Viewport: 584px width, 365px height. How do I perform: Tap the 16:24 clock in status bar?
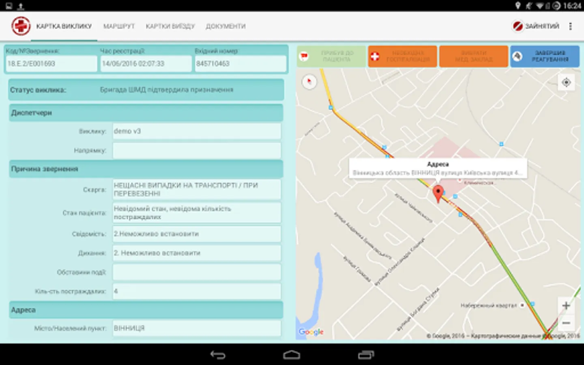coord(572,6)
